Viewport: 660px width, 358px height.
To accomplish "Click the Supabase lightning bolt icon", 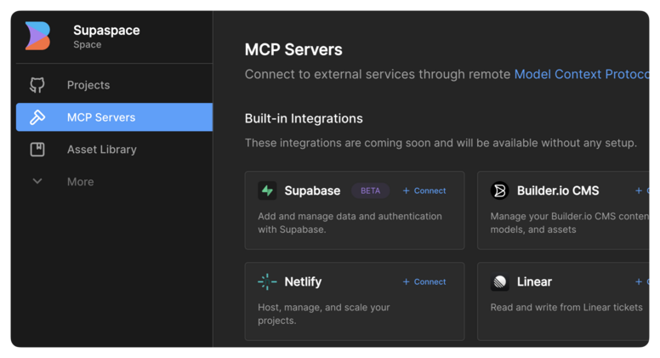I will [x=267, y=190].
